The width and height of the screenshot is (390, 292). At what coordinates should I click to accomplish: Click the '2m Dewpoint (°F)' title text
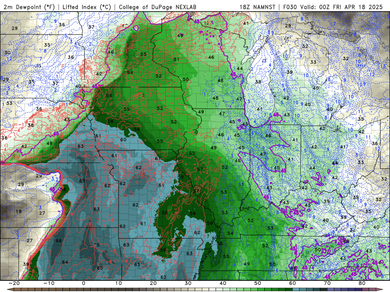coord(29,7)
